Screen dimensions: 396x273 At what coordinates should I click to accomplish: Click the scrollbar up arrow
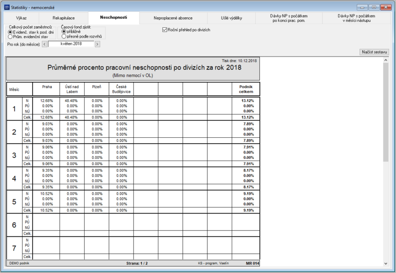coord(386,60)
